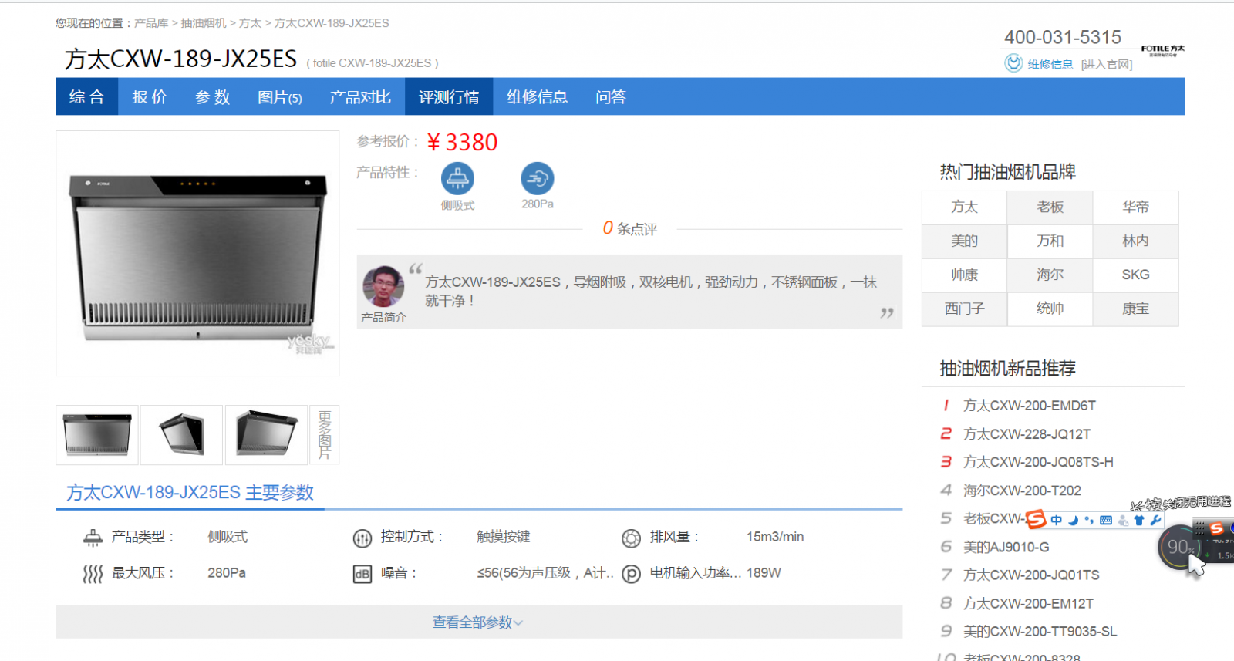
Task: Open Sogou wrench settings icon
Action: [x=1155, y=520]
